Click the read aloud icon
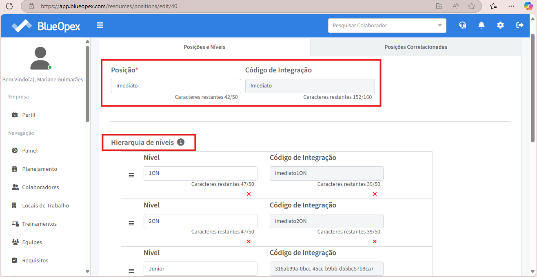The image size is (537, 277). [x=455, y=6]
